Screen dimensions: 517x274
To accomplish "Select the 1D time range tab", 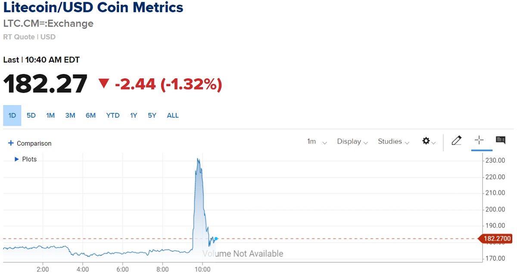I will (12, 115).
